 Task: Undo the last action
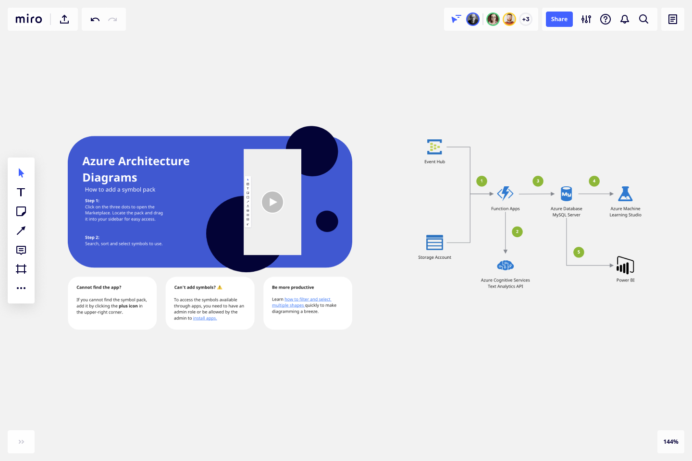pos(95,19)
